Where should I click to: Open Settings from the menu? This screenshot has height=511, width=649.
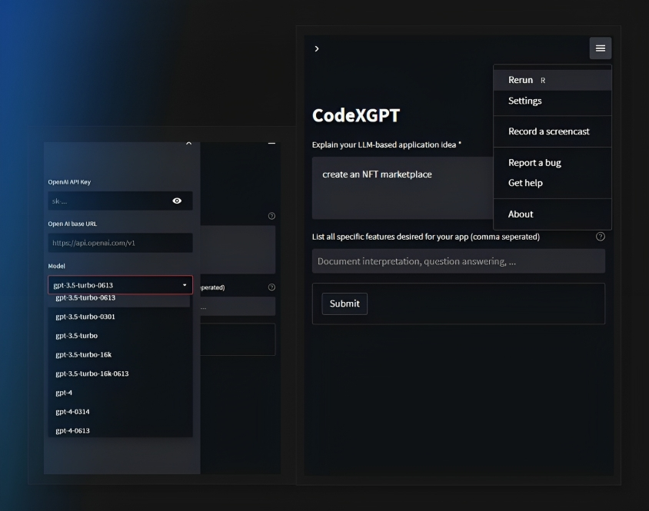tap(552, 101)
